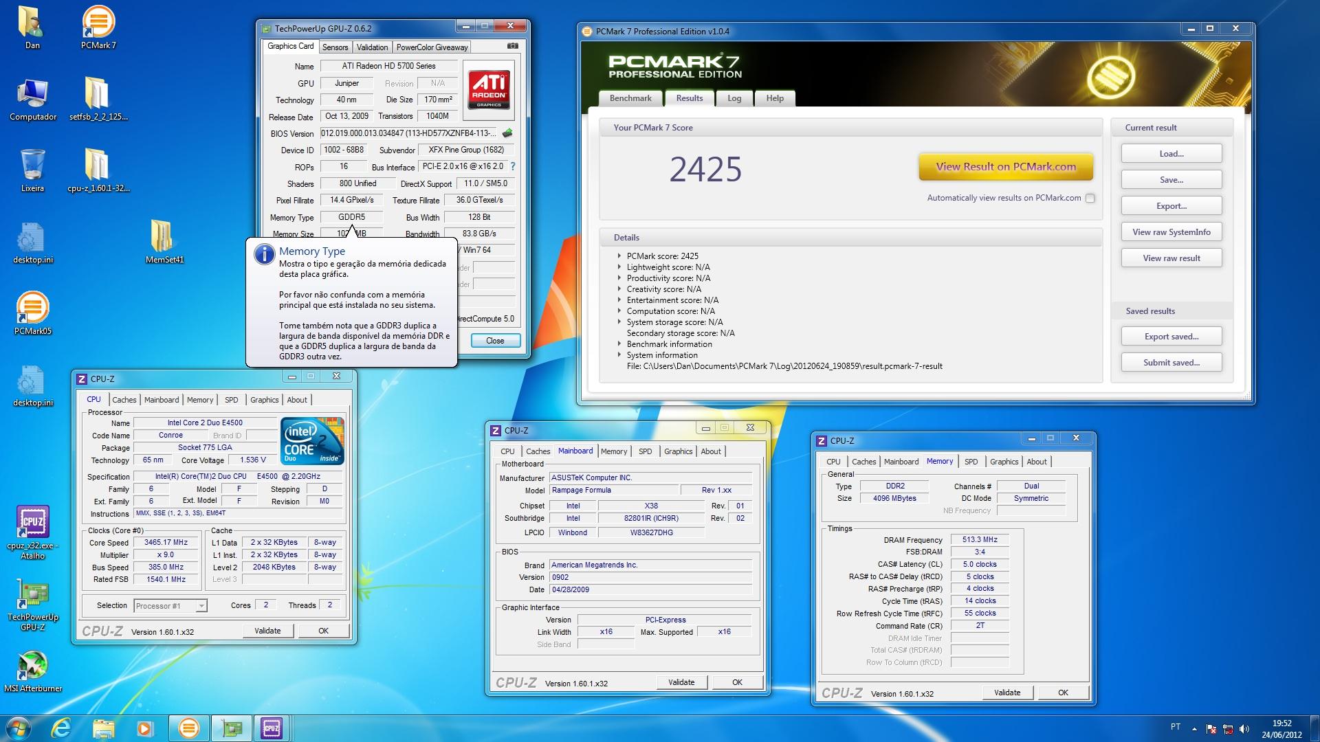Click the PT language indicator in taskbar
1320x742 pixels.
point(1176,727)
